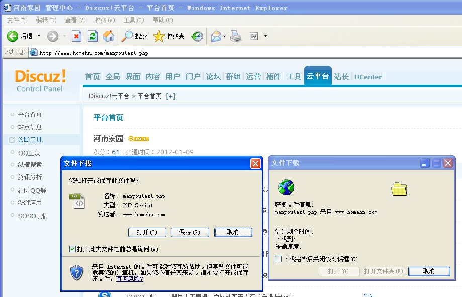Switch to the 界面 tab
The image size is (462, 297).
click(x=133, y=77)
